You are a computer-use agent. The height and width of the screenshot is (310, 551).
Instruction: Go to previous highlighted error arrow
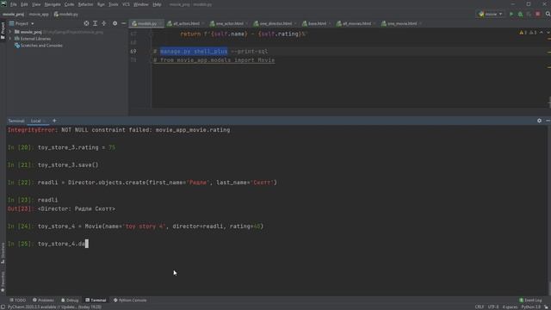coord(542,33)
